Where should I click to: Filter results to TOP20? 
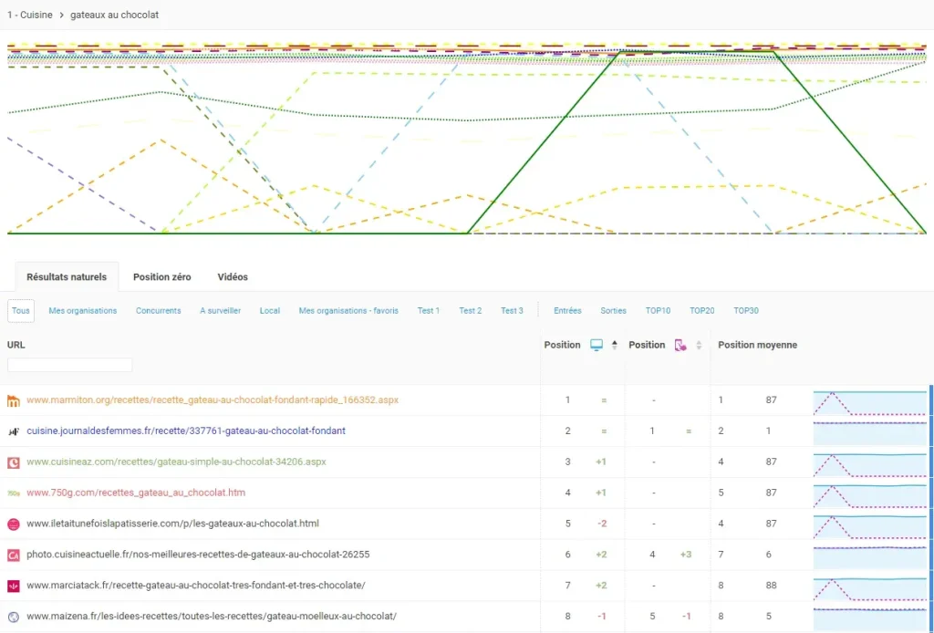tap(701, 311)
